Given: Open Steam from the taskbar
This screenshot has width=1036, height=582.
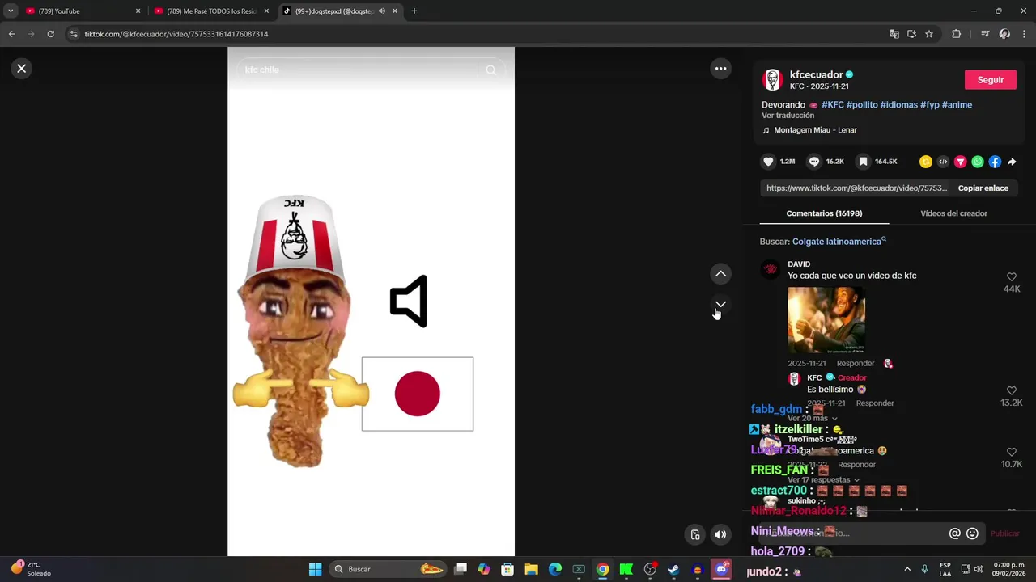Looking at the screenshot, I should coord(673,569).
